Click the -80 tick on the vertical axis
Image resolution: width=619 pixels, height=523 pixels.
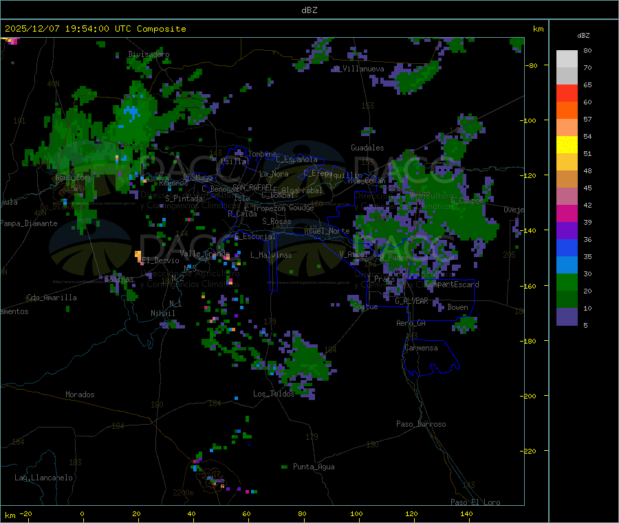click(531, 65)
